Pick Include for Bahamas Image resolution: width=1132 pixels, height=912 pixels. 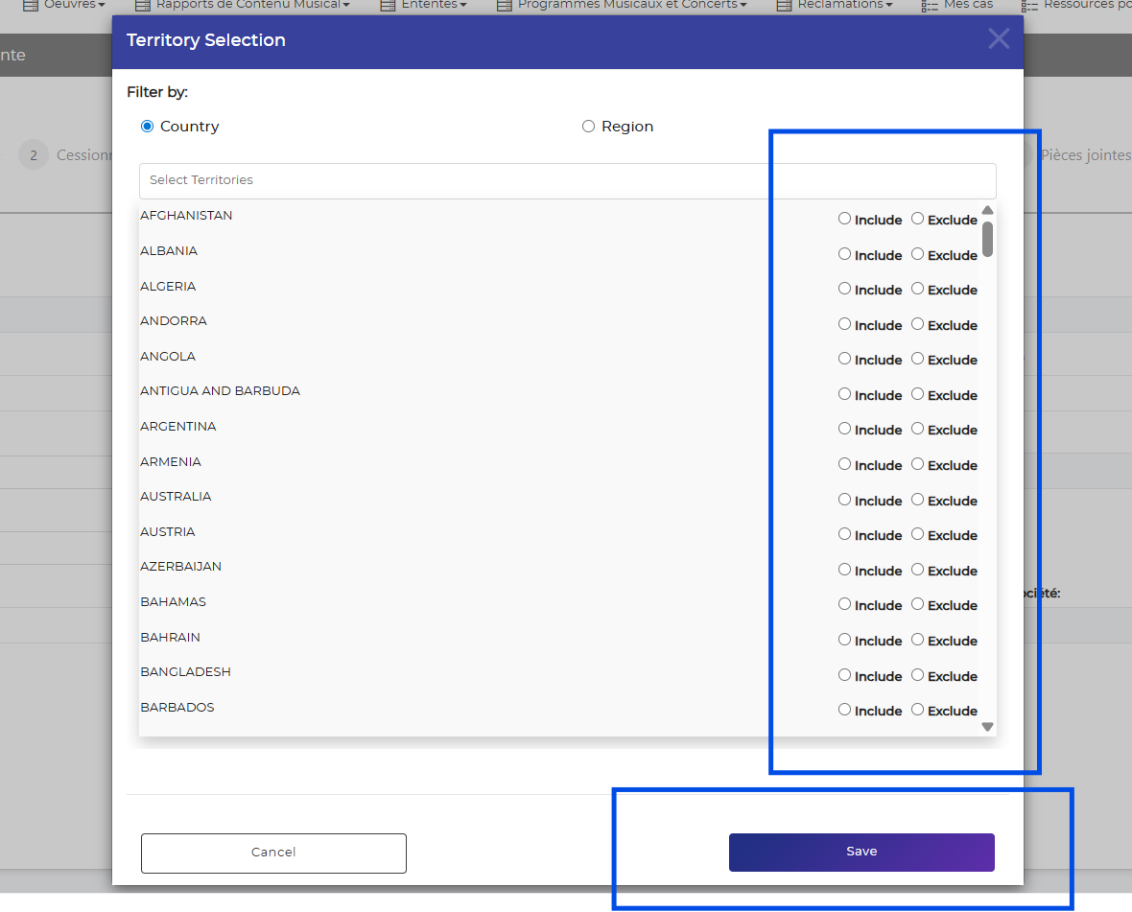pyautogui.click(x=844, y=604)
